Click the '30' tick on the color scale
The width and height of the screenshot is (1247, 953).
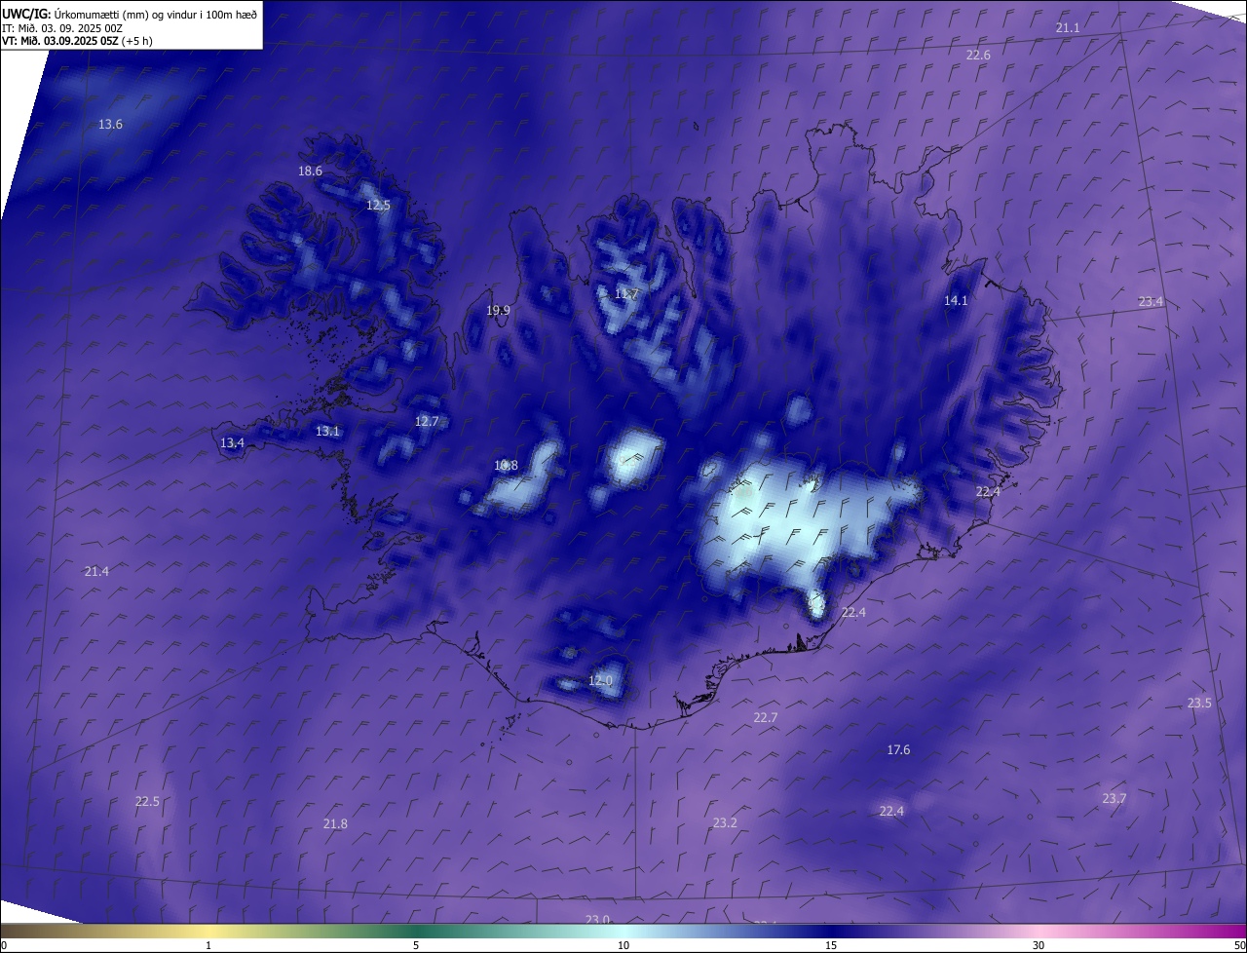point(1039,945)
